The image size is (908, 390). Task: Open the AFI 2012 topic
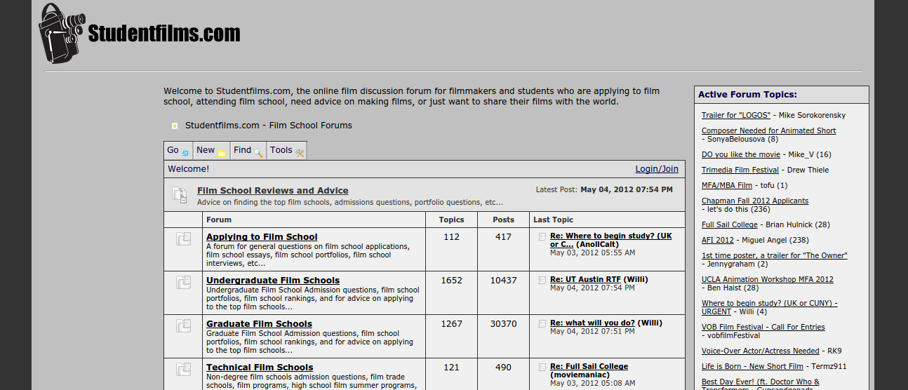718,240
